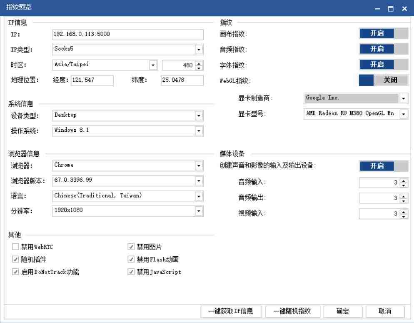This screenshot has height=323, width=414.
Task: Minimize the 指纹预览 window
Action: [377, 9]
